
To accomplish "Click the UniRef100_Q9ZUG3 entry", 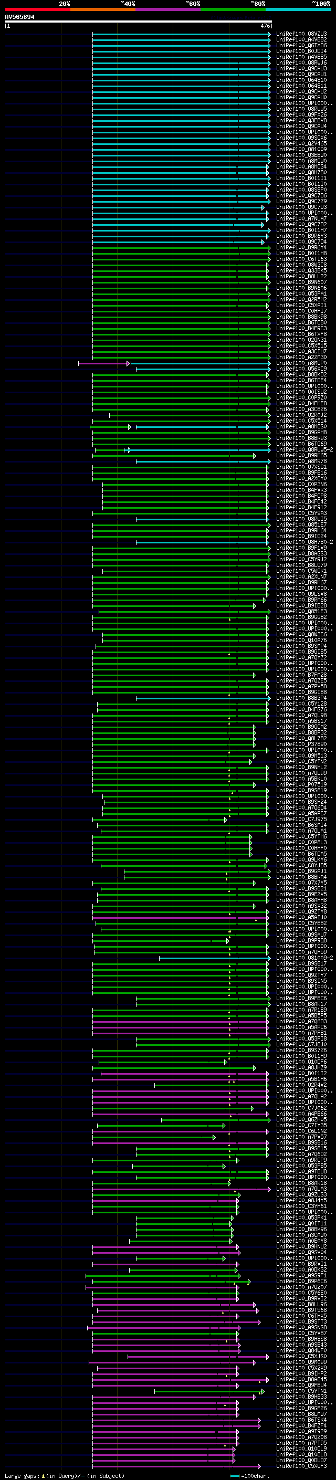I will coord(301,1194).
